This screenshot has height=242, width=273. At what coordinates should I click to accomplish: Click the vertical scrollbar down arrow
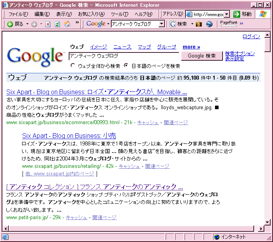(x=267, y=222)
